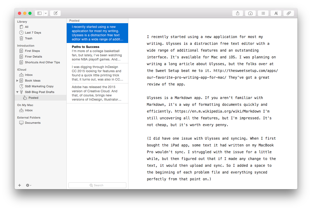Open the Trash bin icon
The width and height of the screenshot is (312, 210).
(x=21, y=38)
